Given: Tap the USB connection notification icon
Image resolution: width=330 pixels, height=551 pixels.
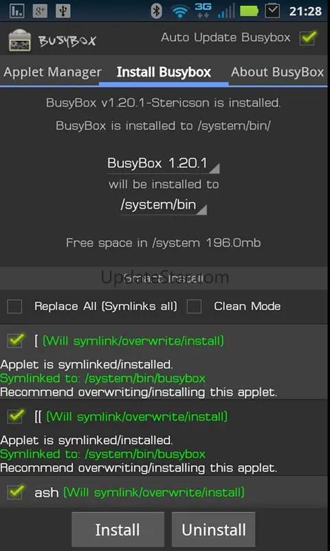Looking at the screenshot, I should (x=63, y=12).
